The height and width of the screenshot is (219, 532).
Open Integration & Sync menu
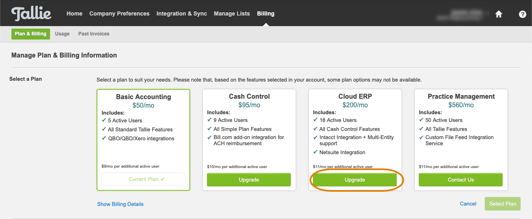(x=182, y=13)
